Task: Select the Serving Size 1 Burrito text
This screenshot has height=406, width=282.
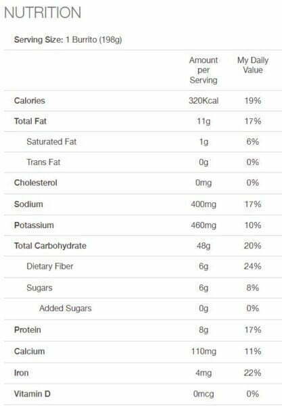Action: click(x=68, y=40)
